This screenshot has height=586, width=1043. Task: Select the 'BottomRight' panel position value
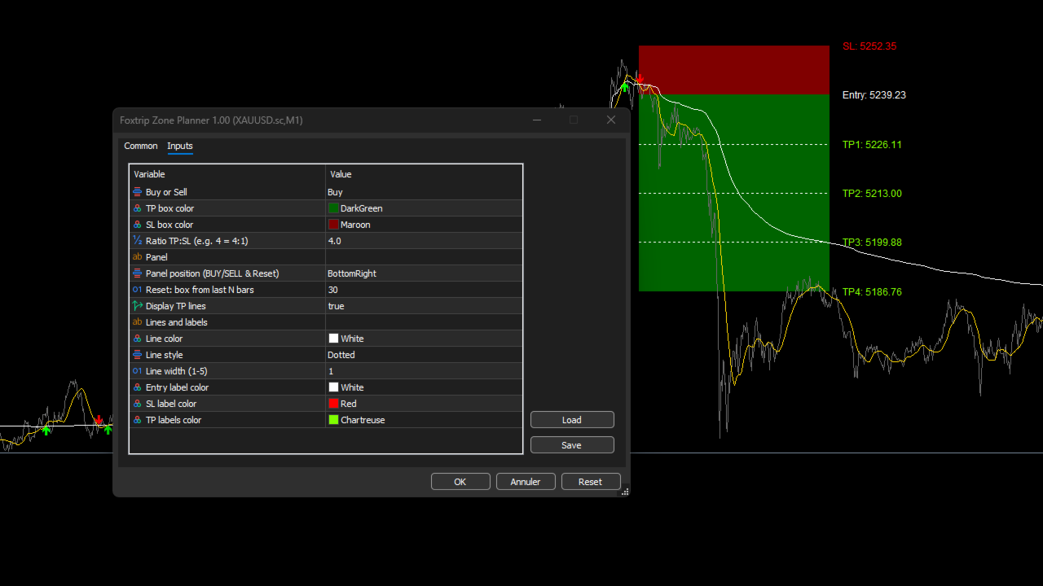352,273
